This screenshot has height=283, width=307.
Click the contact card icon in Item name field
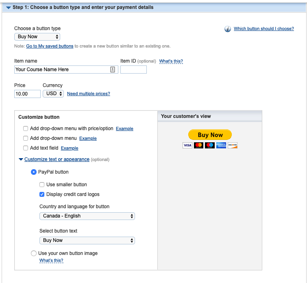pyautogui.click(x=113, y=70)
